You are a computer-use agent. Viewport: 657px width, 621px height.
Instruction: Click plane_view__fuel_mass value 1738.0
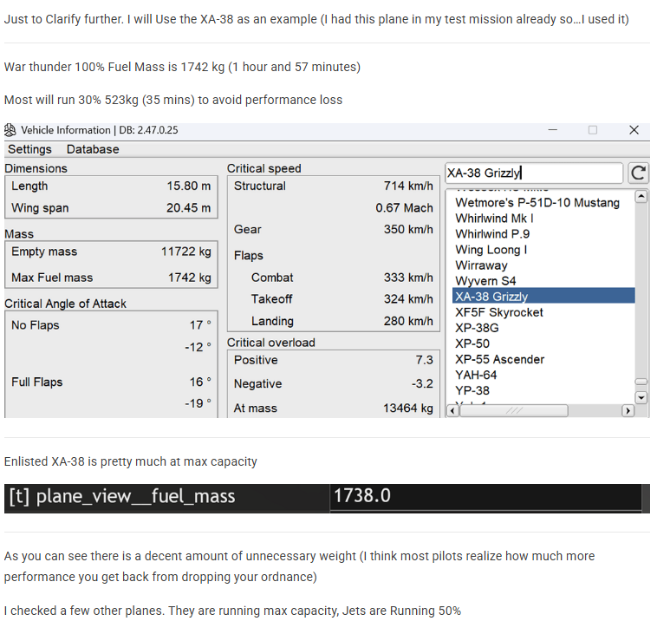362,496
